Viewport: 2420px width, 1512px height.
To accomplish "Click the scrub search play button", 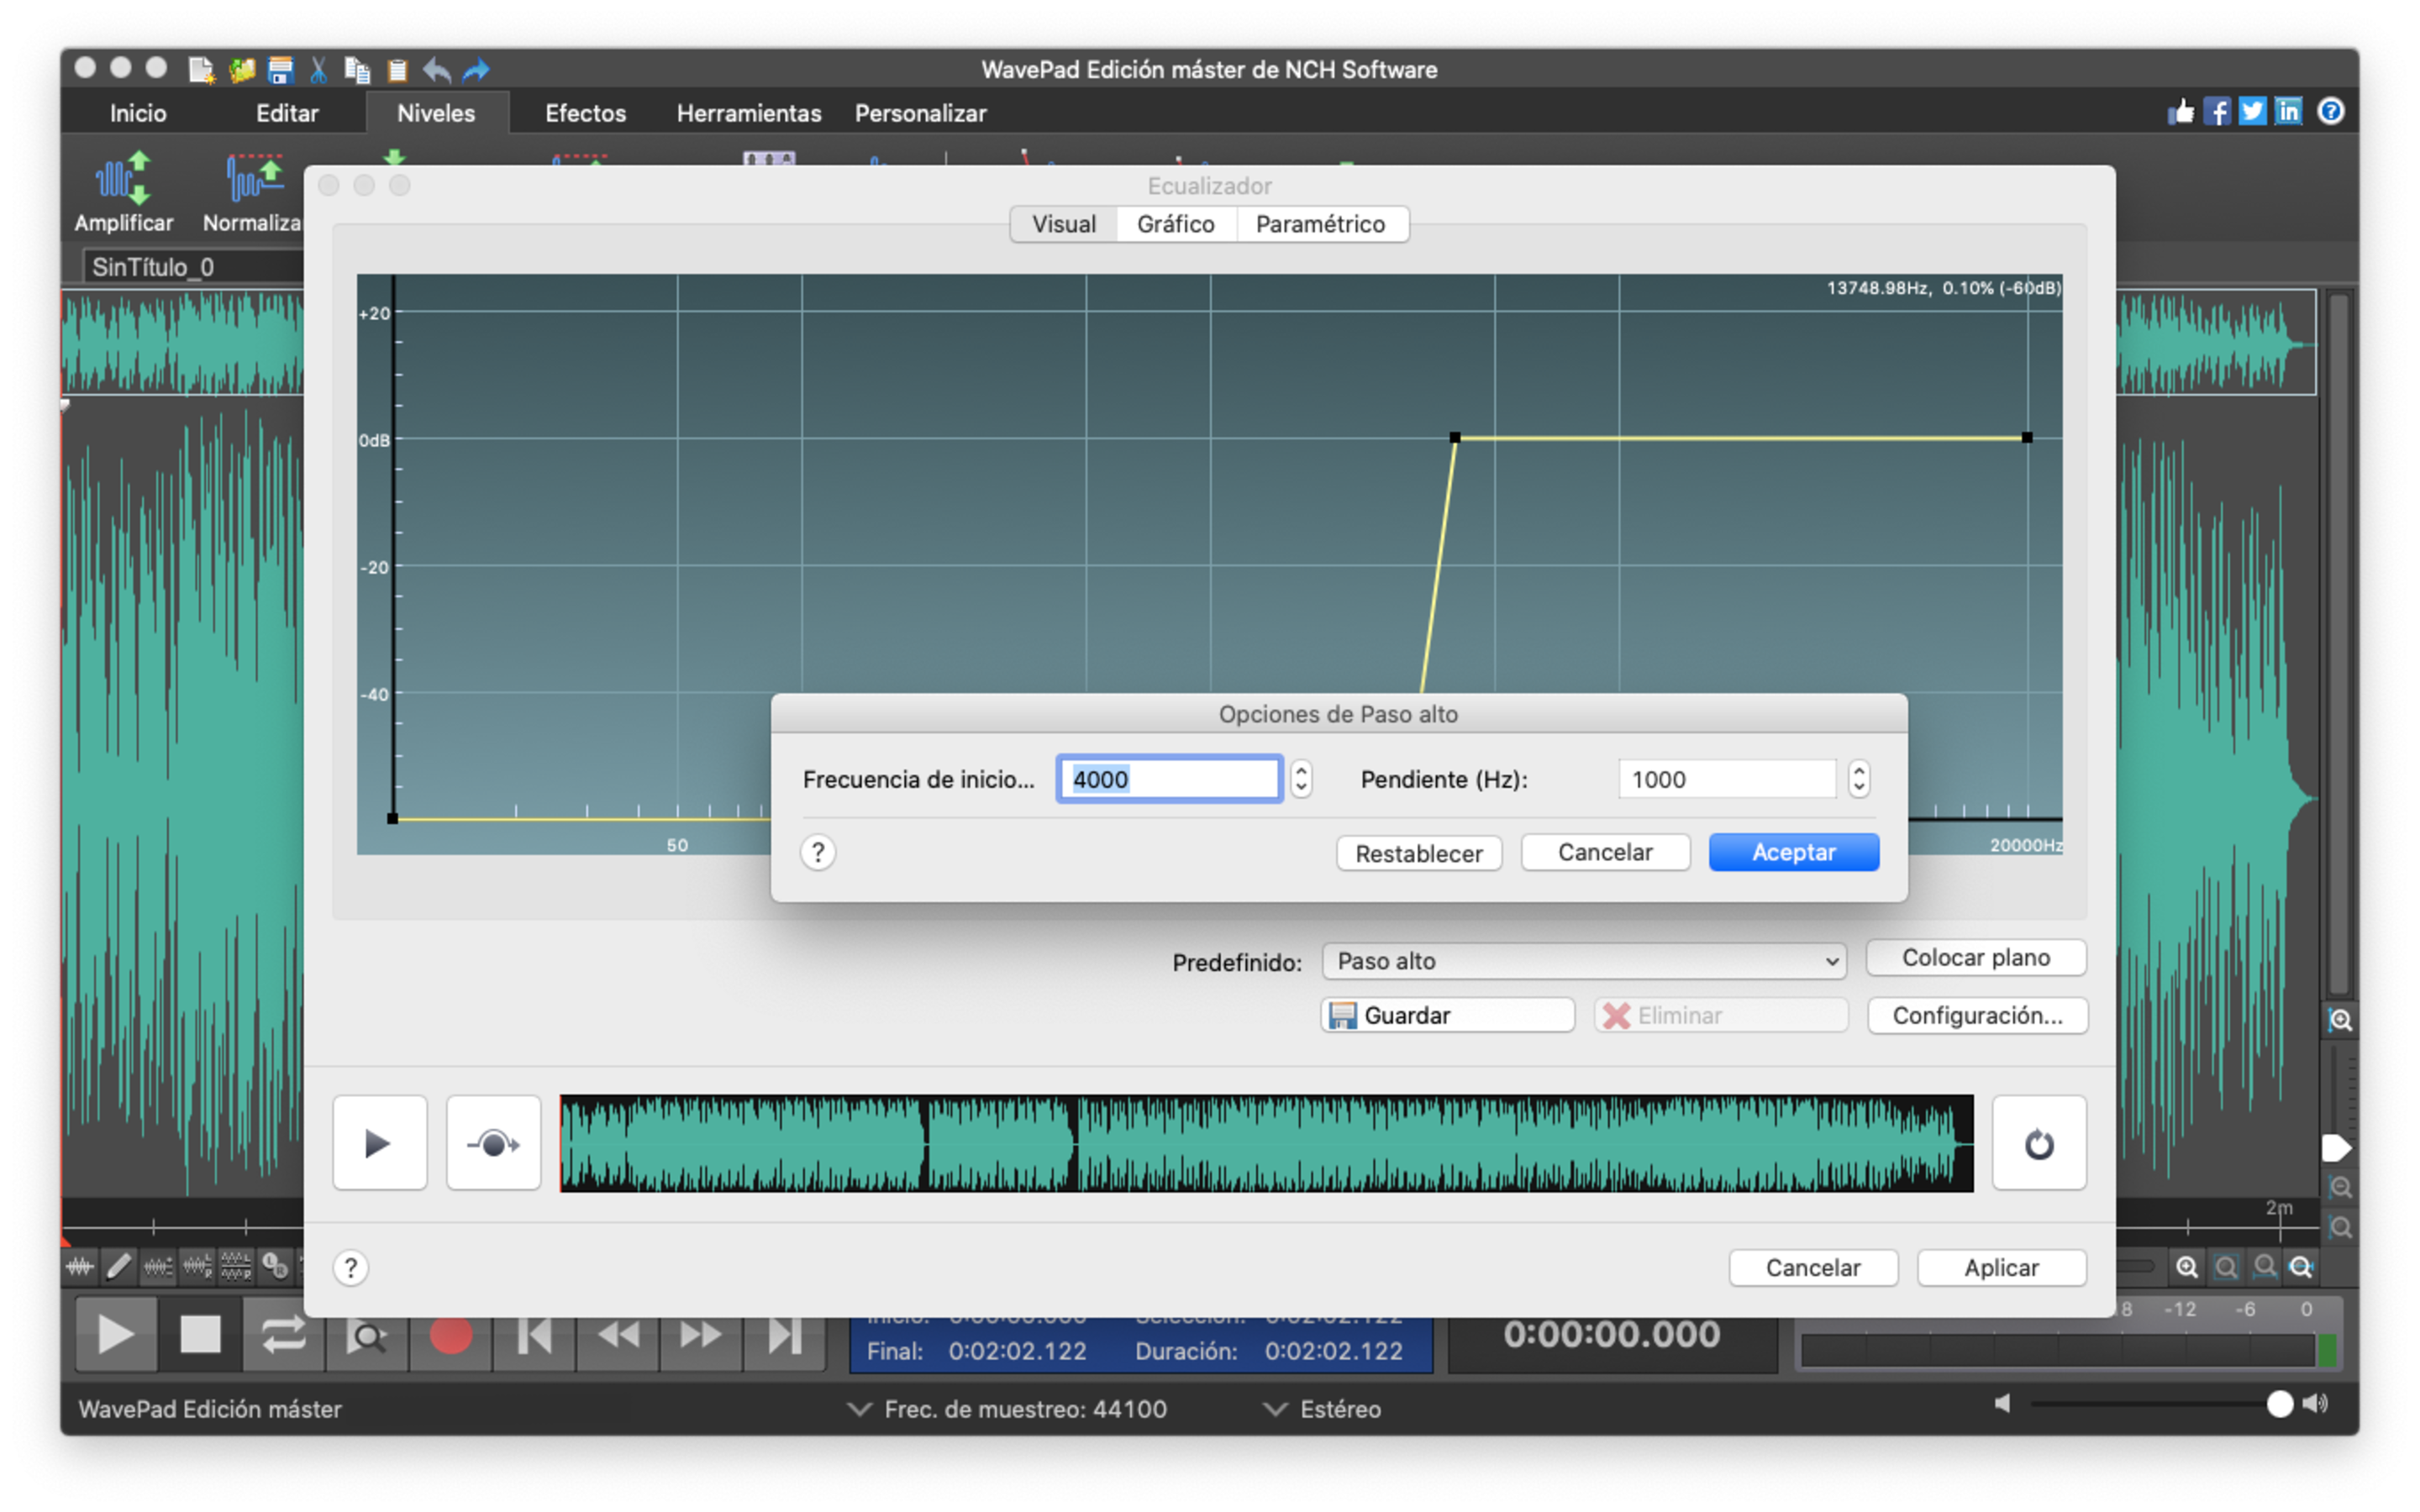I will point(367,1334).
